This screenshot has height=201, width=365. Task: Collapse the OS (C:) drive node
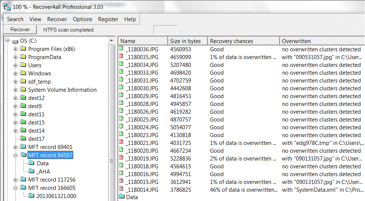point(7,40)
